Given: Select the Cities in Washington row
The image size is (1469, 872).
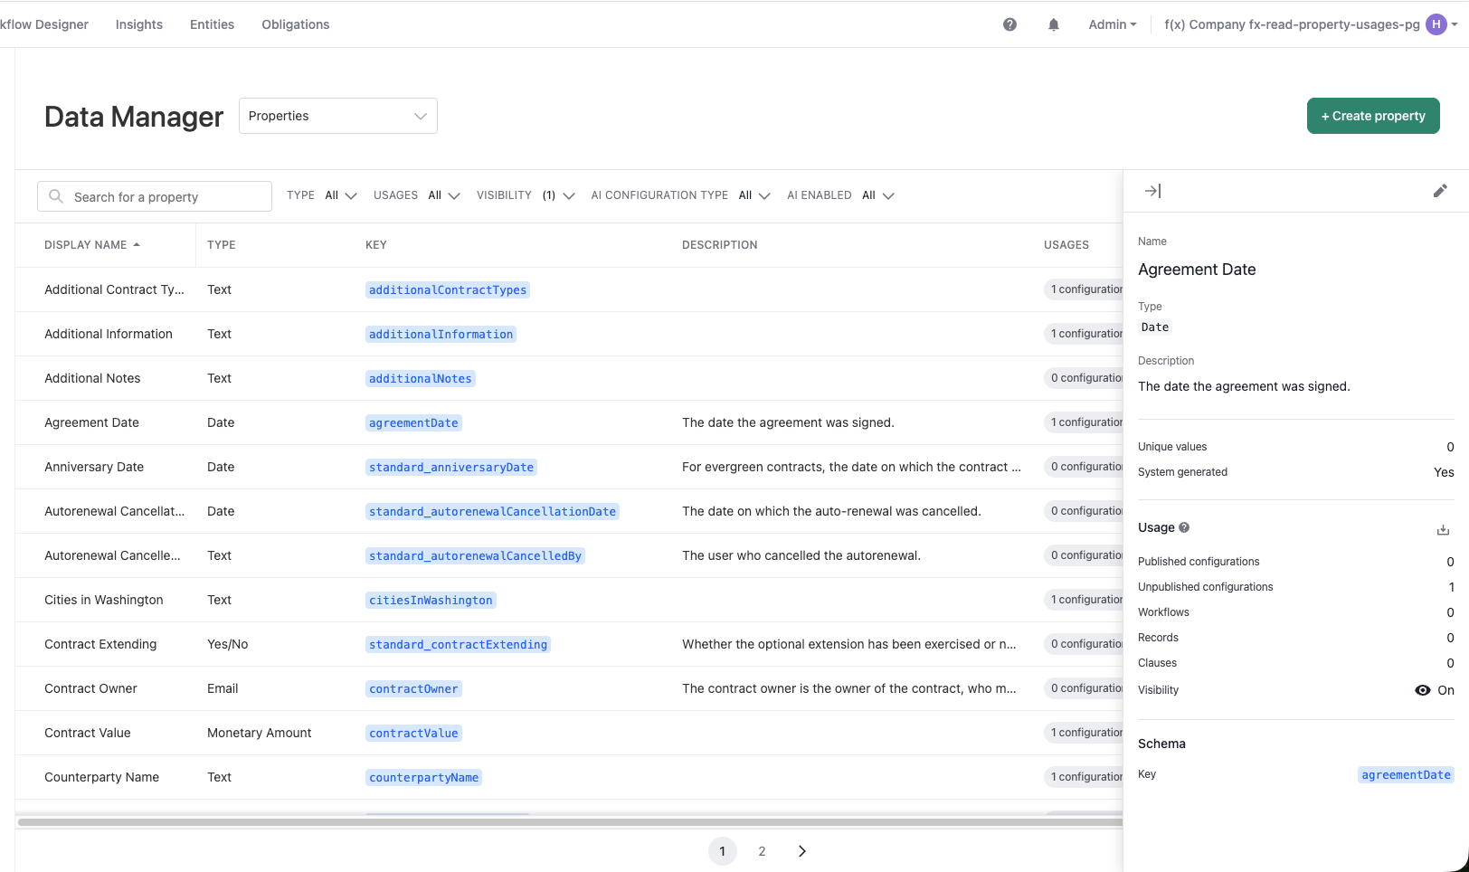Looking at the screenshot, I should point(569,600).
